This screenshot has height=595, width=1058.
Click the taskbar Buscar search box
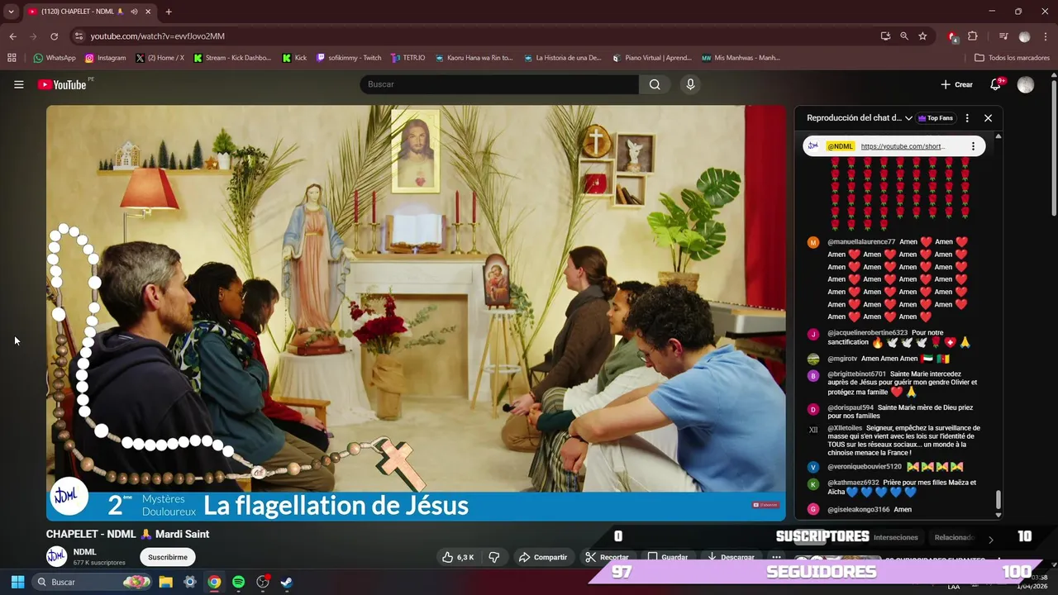93,582
